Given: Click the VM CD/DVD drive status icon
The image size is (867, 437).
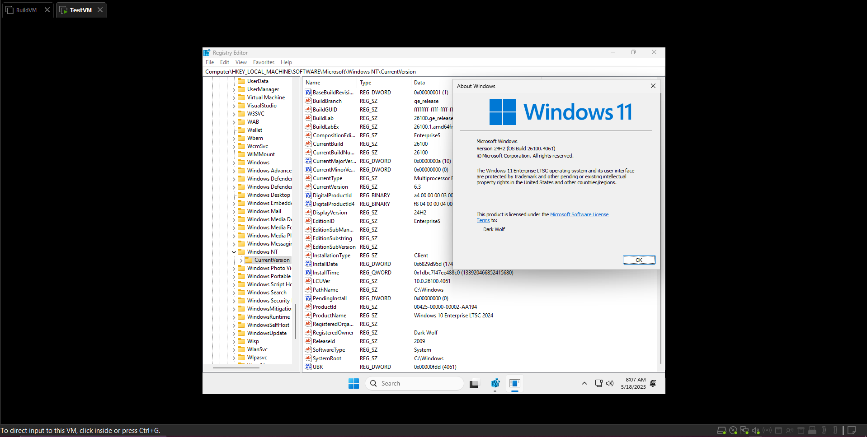Looking at the screenshot, I should pos(733,430).
